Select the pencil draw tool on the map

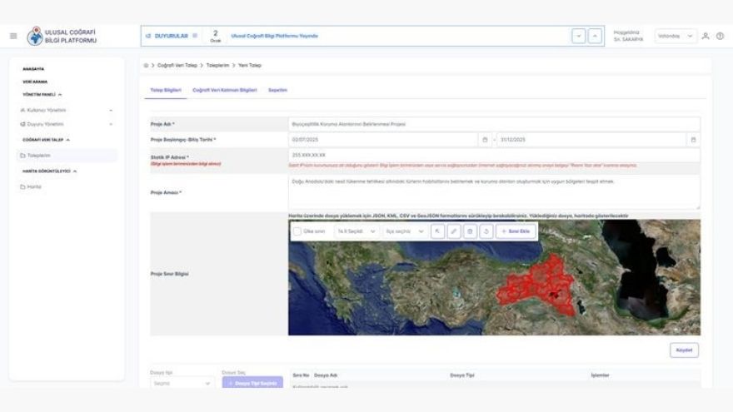pos(454,231)
